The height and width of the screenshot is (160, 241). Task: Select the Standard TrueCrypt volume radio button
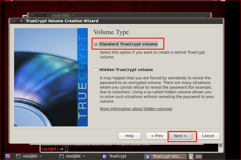96,44
